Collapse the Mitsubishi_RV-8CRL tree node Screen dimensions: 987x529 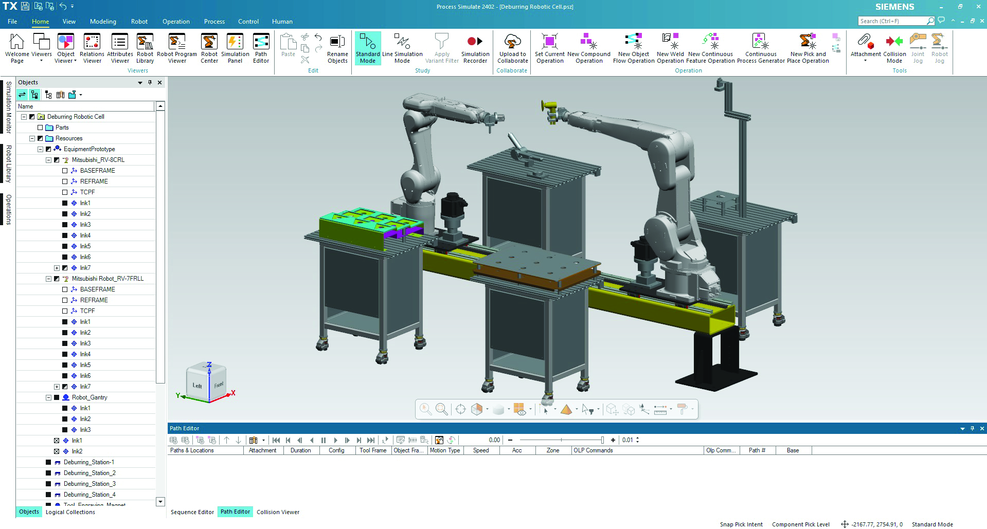pos(48,160)
